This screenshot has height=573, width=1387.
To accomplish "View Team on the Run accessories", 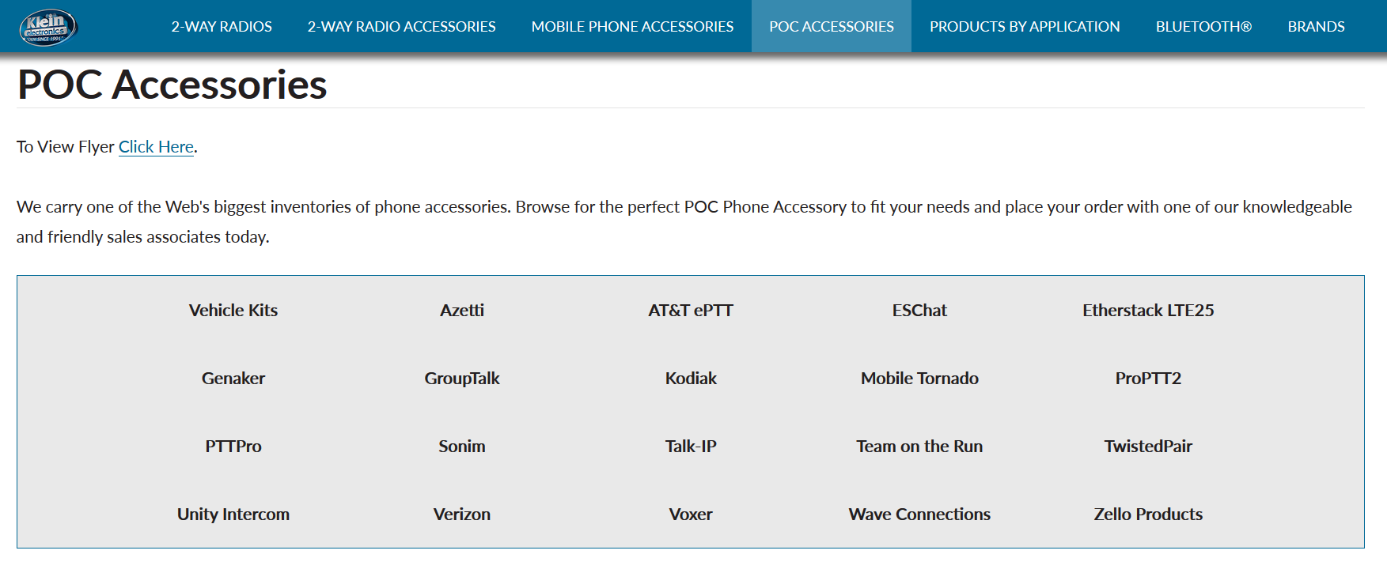I will pyautogui.click(x=919, y=447).
